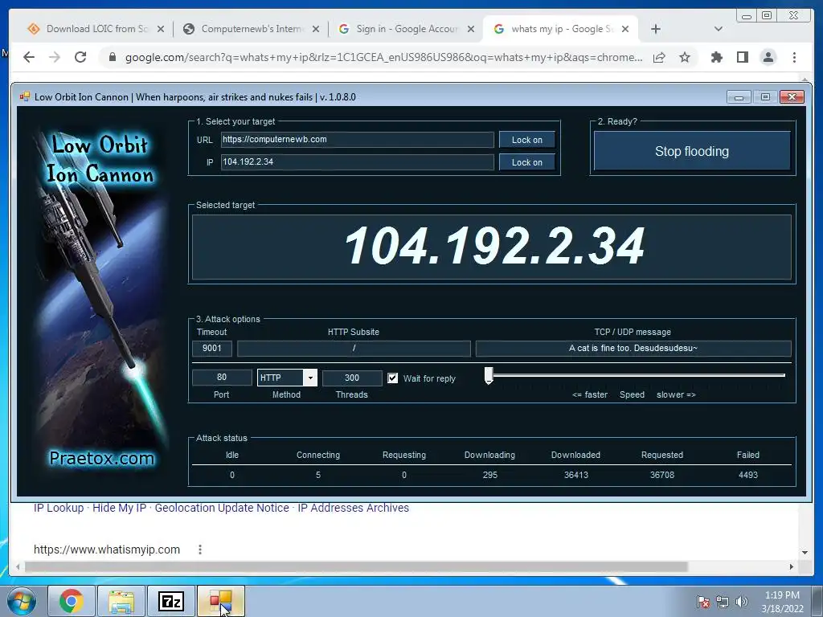Click the volume speaker tray icon
This screenshot has height=617, width=823.
pos(741,602)
